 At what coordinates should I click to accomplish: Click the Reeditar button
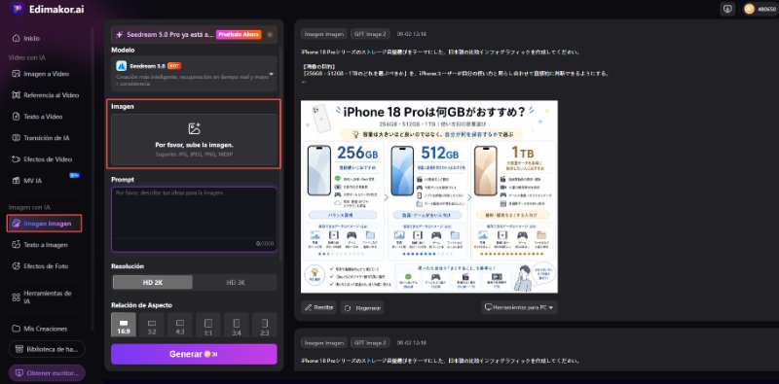click(x=319, y=307)
